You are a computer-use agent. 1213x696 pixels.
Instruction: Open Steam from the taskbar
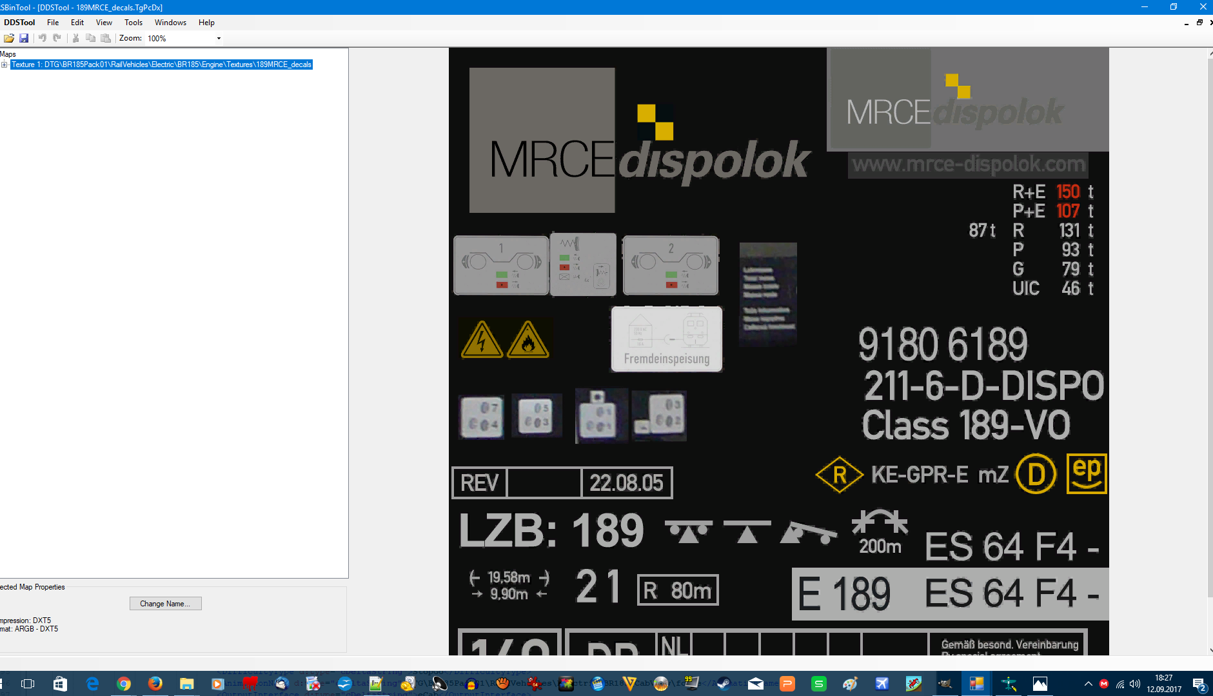coord(724,684)
